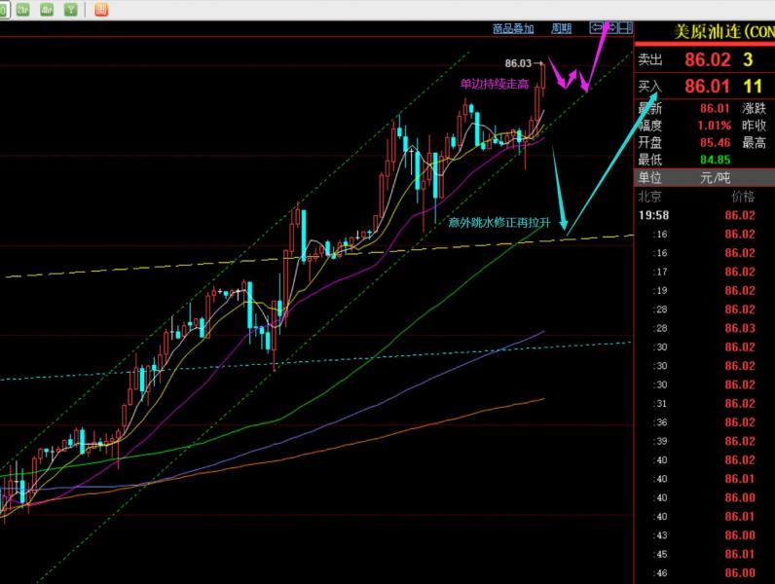The image size is (775, 584).
Task: Click the 价格 price column header
Action: [x=742, y=196]
